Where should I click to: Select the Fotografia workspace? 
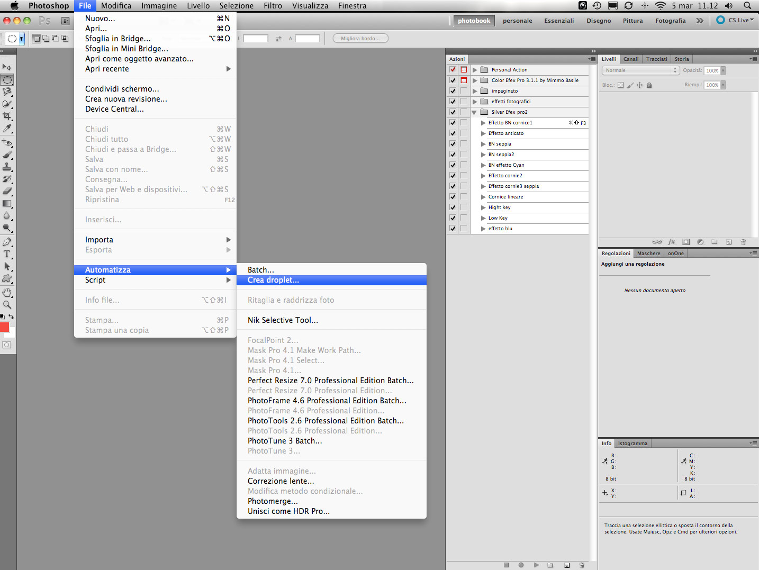[x=670, y=21]
